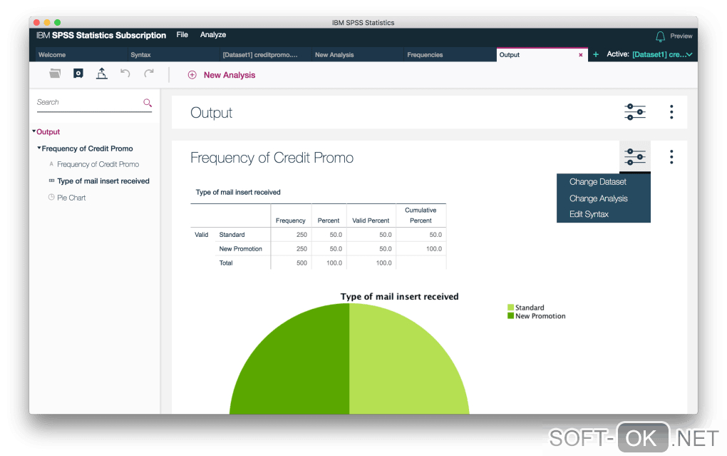Click the Search input field

point(89,102)
